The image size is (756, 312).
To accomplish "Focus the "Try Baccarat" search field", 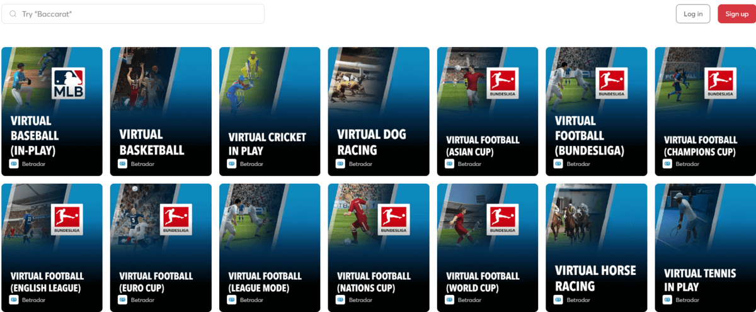I will point(139,14).
